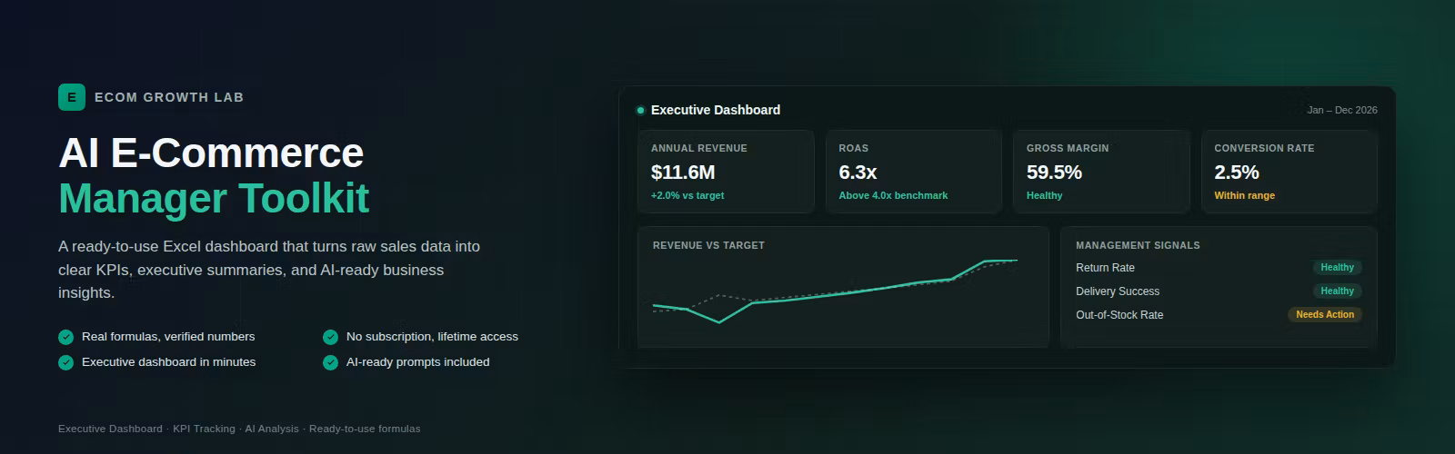The width and height of the screenshot is (1455, 454).
Task: Click the Above 4.0x benchmark text
Action: 893,195
